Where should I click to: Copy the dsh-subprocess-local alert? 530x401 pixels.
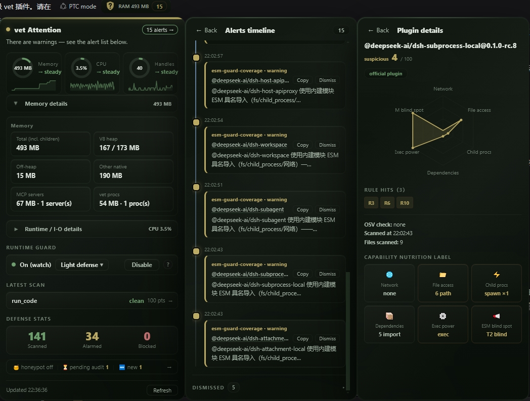pos(302,274)
